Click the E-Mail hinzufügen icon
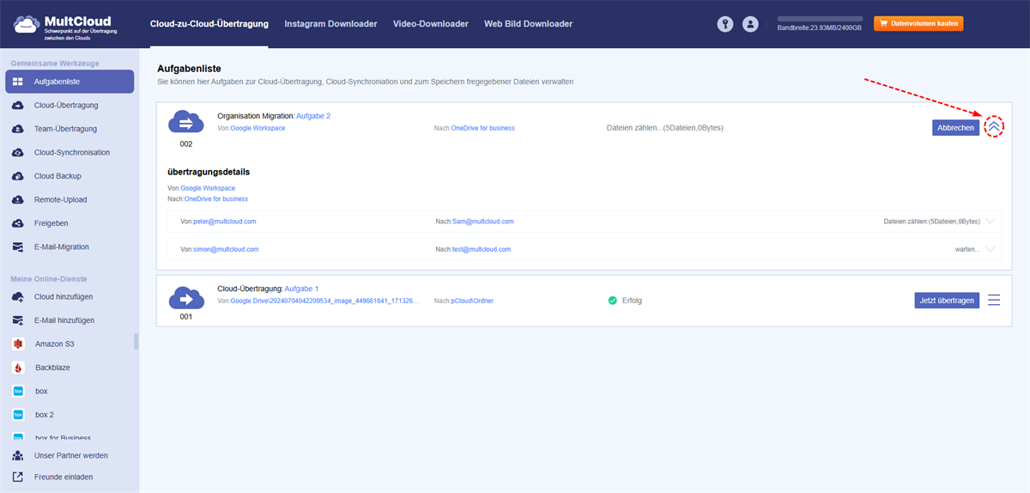1030x493 pixels. (x=18, y=320)
